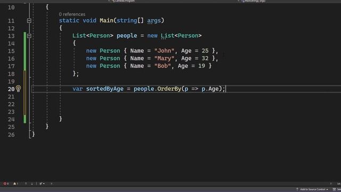Click the "people" variable declaration on line 13

(x=127, y=36)
